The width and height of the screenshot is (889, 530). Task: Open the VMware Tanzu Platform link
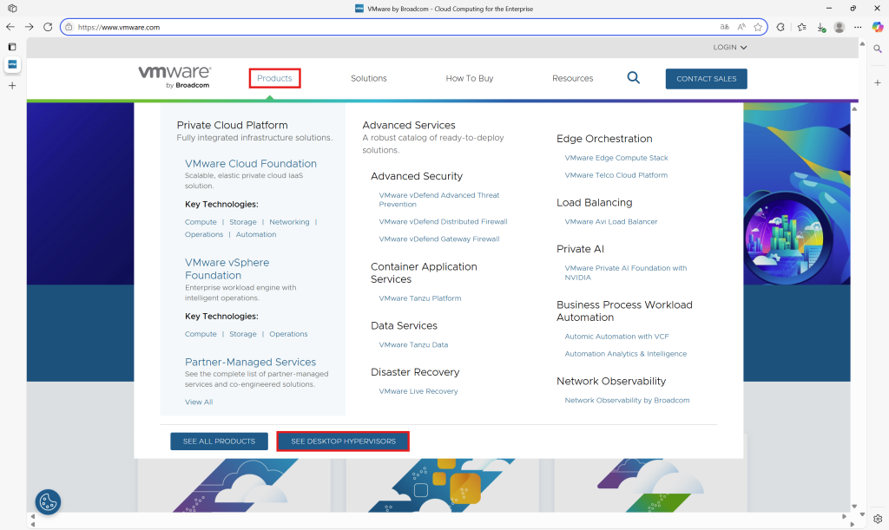point(419,298)
